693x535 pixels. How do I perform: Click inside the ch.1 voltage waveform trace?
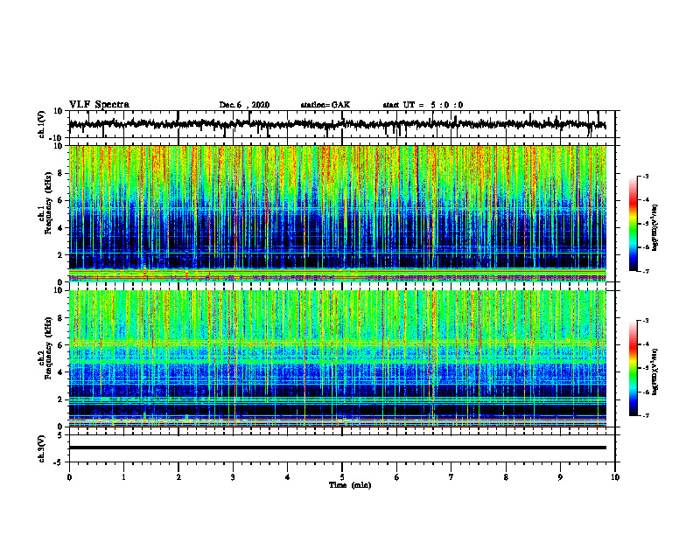(337, 124)
